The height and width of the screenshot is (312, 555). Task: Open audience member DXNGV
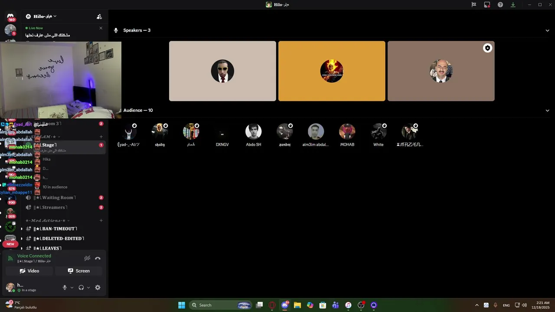(222, 135)
